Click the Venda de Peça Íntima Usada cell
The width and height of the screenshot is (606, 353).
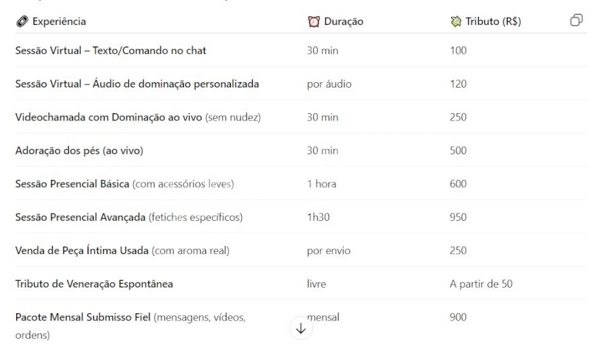coord(122,251)
